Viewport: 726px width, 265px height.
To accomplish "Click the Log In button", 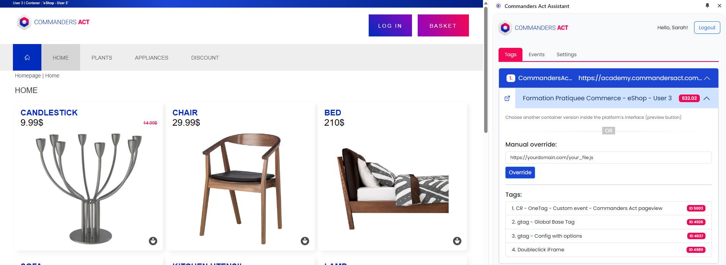I will click(390, 25).
